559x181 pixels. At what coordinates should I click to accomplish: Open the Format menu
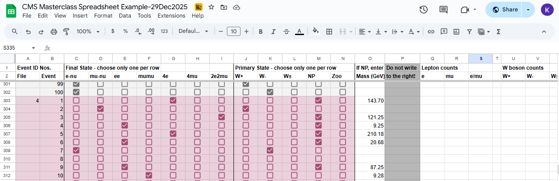click(103, 16)
